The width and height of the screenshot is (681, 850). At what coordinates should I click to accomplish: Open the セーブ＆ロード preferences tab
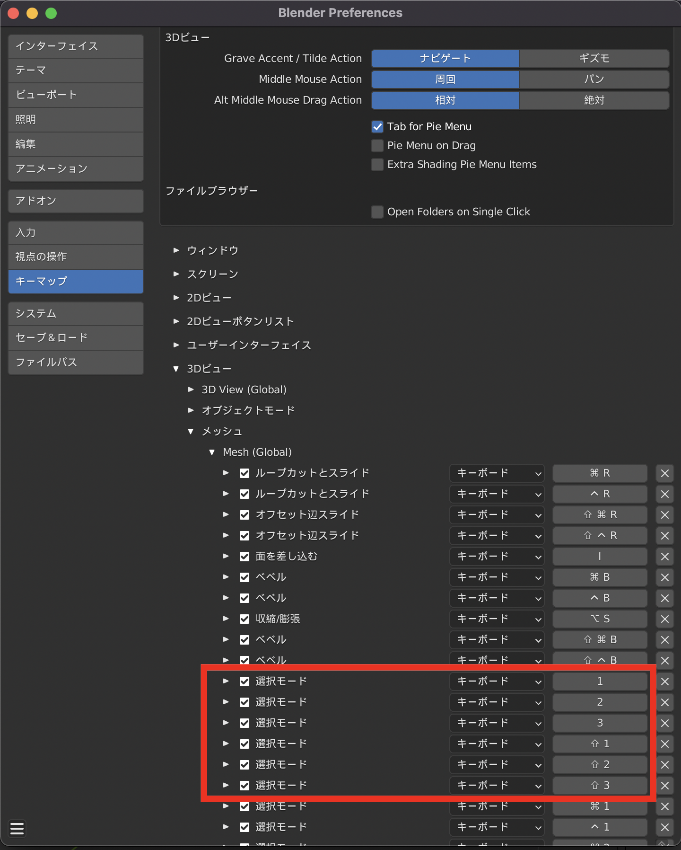pos(76,338)
